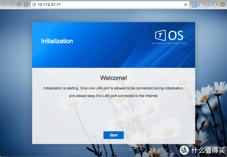Click the browser forward arrow
Viewport: 227px width, 157px height.
(12, 5)
